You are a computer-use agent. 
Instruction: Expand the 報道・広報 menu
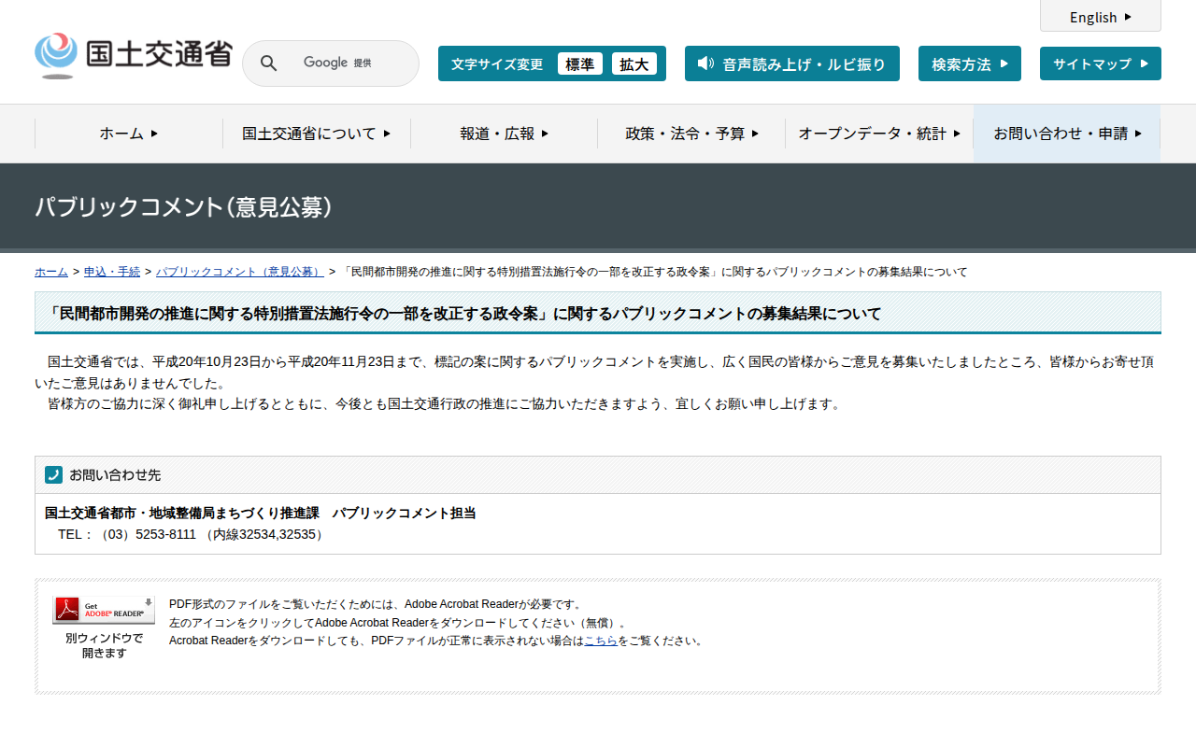pos(504,134)
